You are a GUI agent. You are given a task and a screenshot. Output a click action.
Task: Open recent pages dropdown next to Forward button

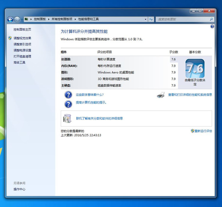(22, 19)
